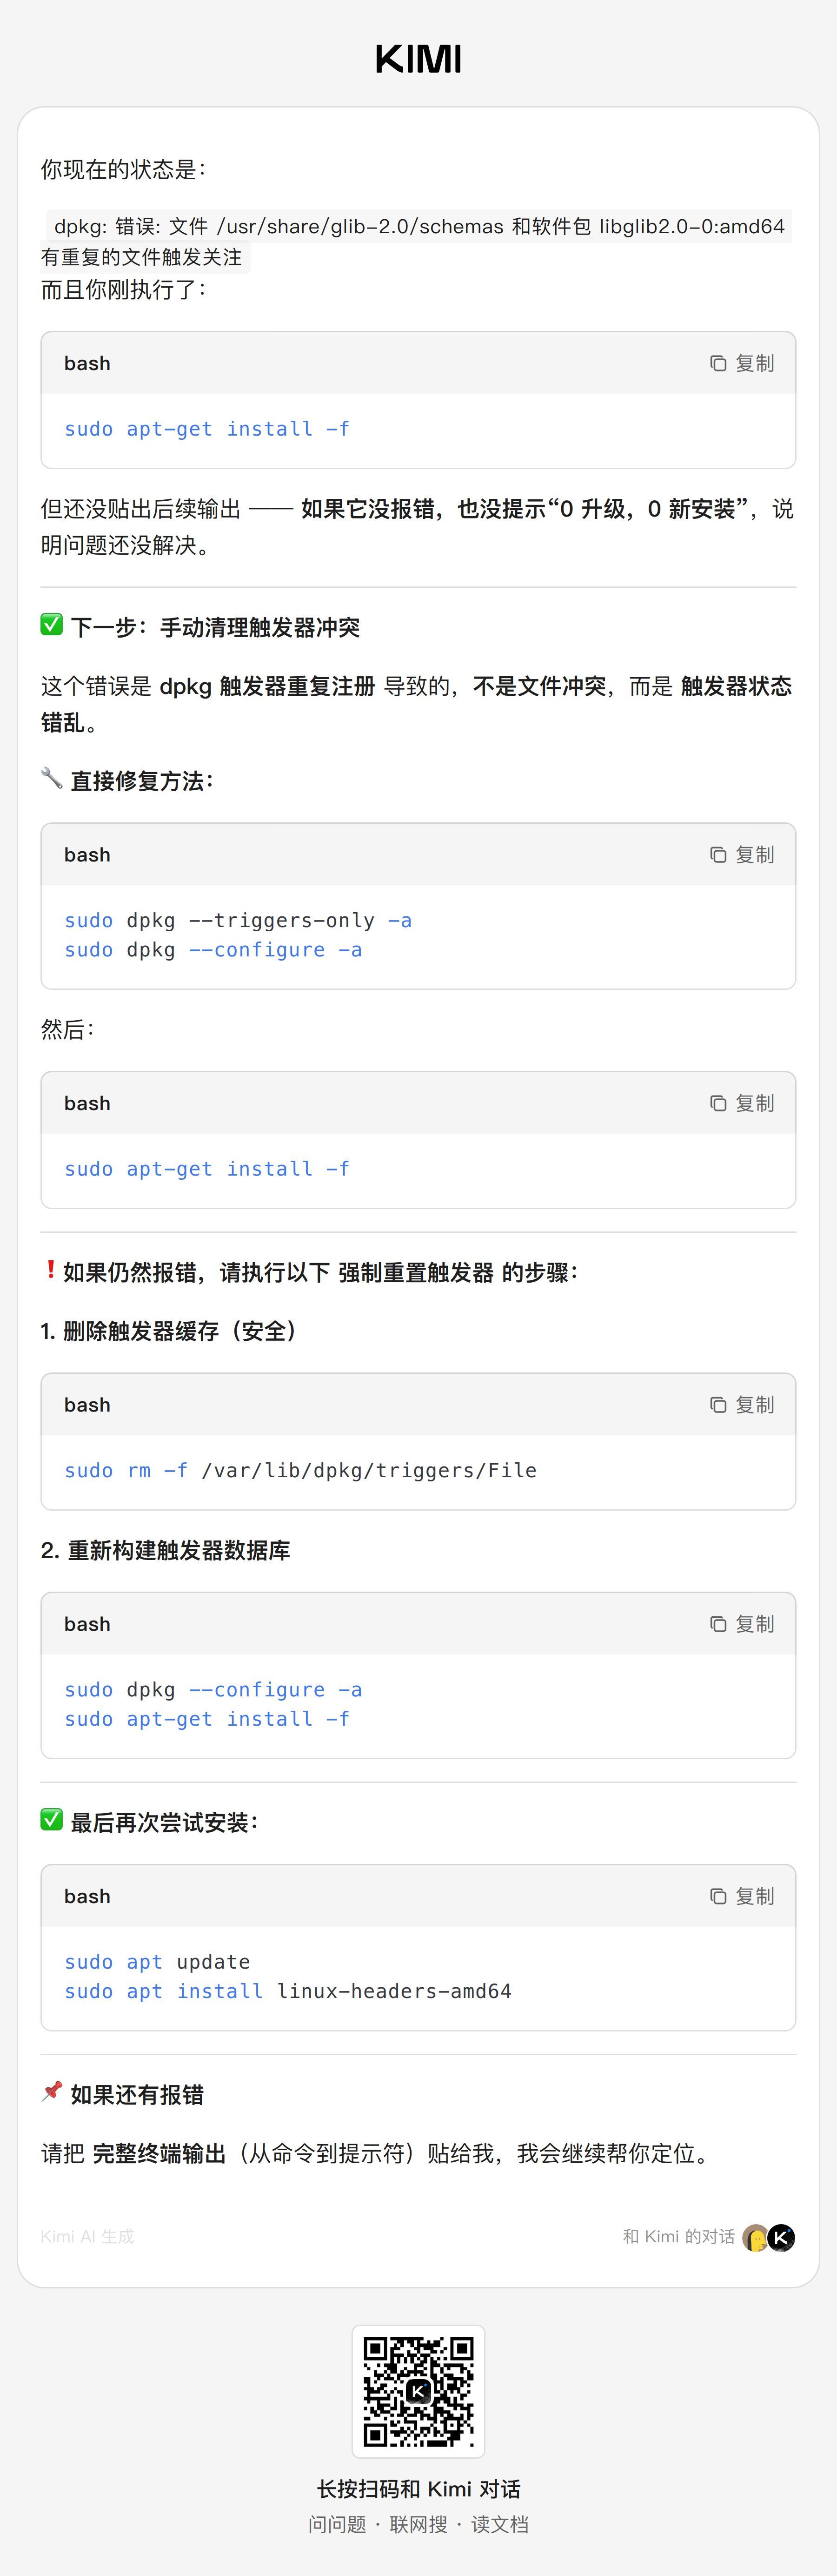This screenshot has width=837, height=2576.
Task: Copy the code block under "然后:"
Action: (x=742, y=1103)
